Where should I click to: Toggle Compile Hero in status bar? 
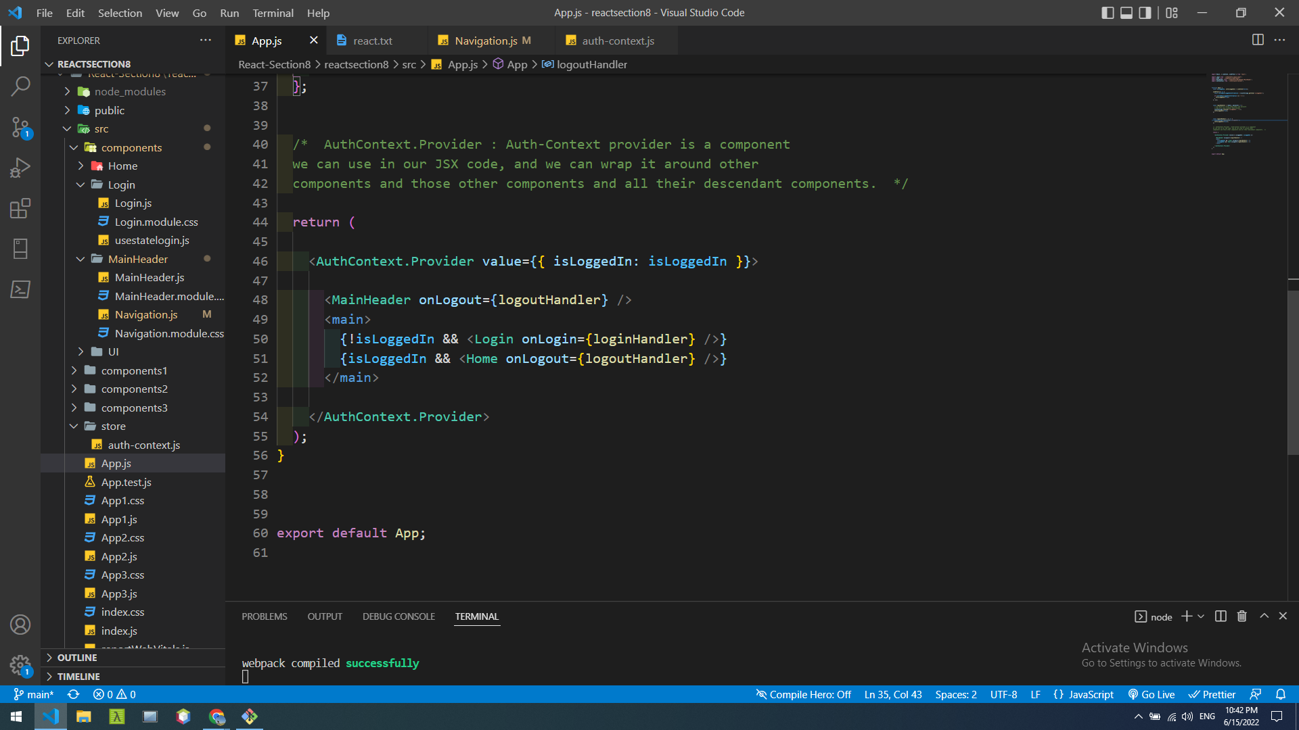(x=804, y=694)
